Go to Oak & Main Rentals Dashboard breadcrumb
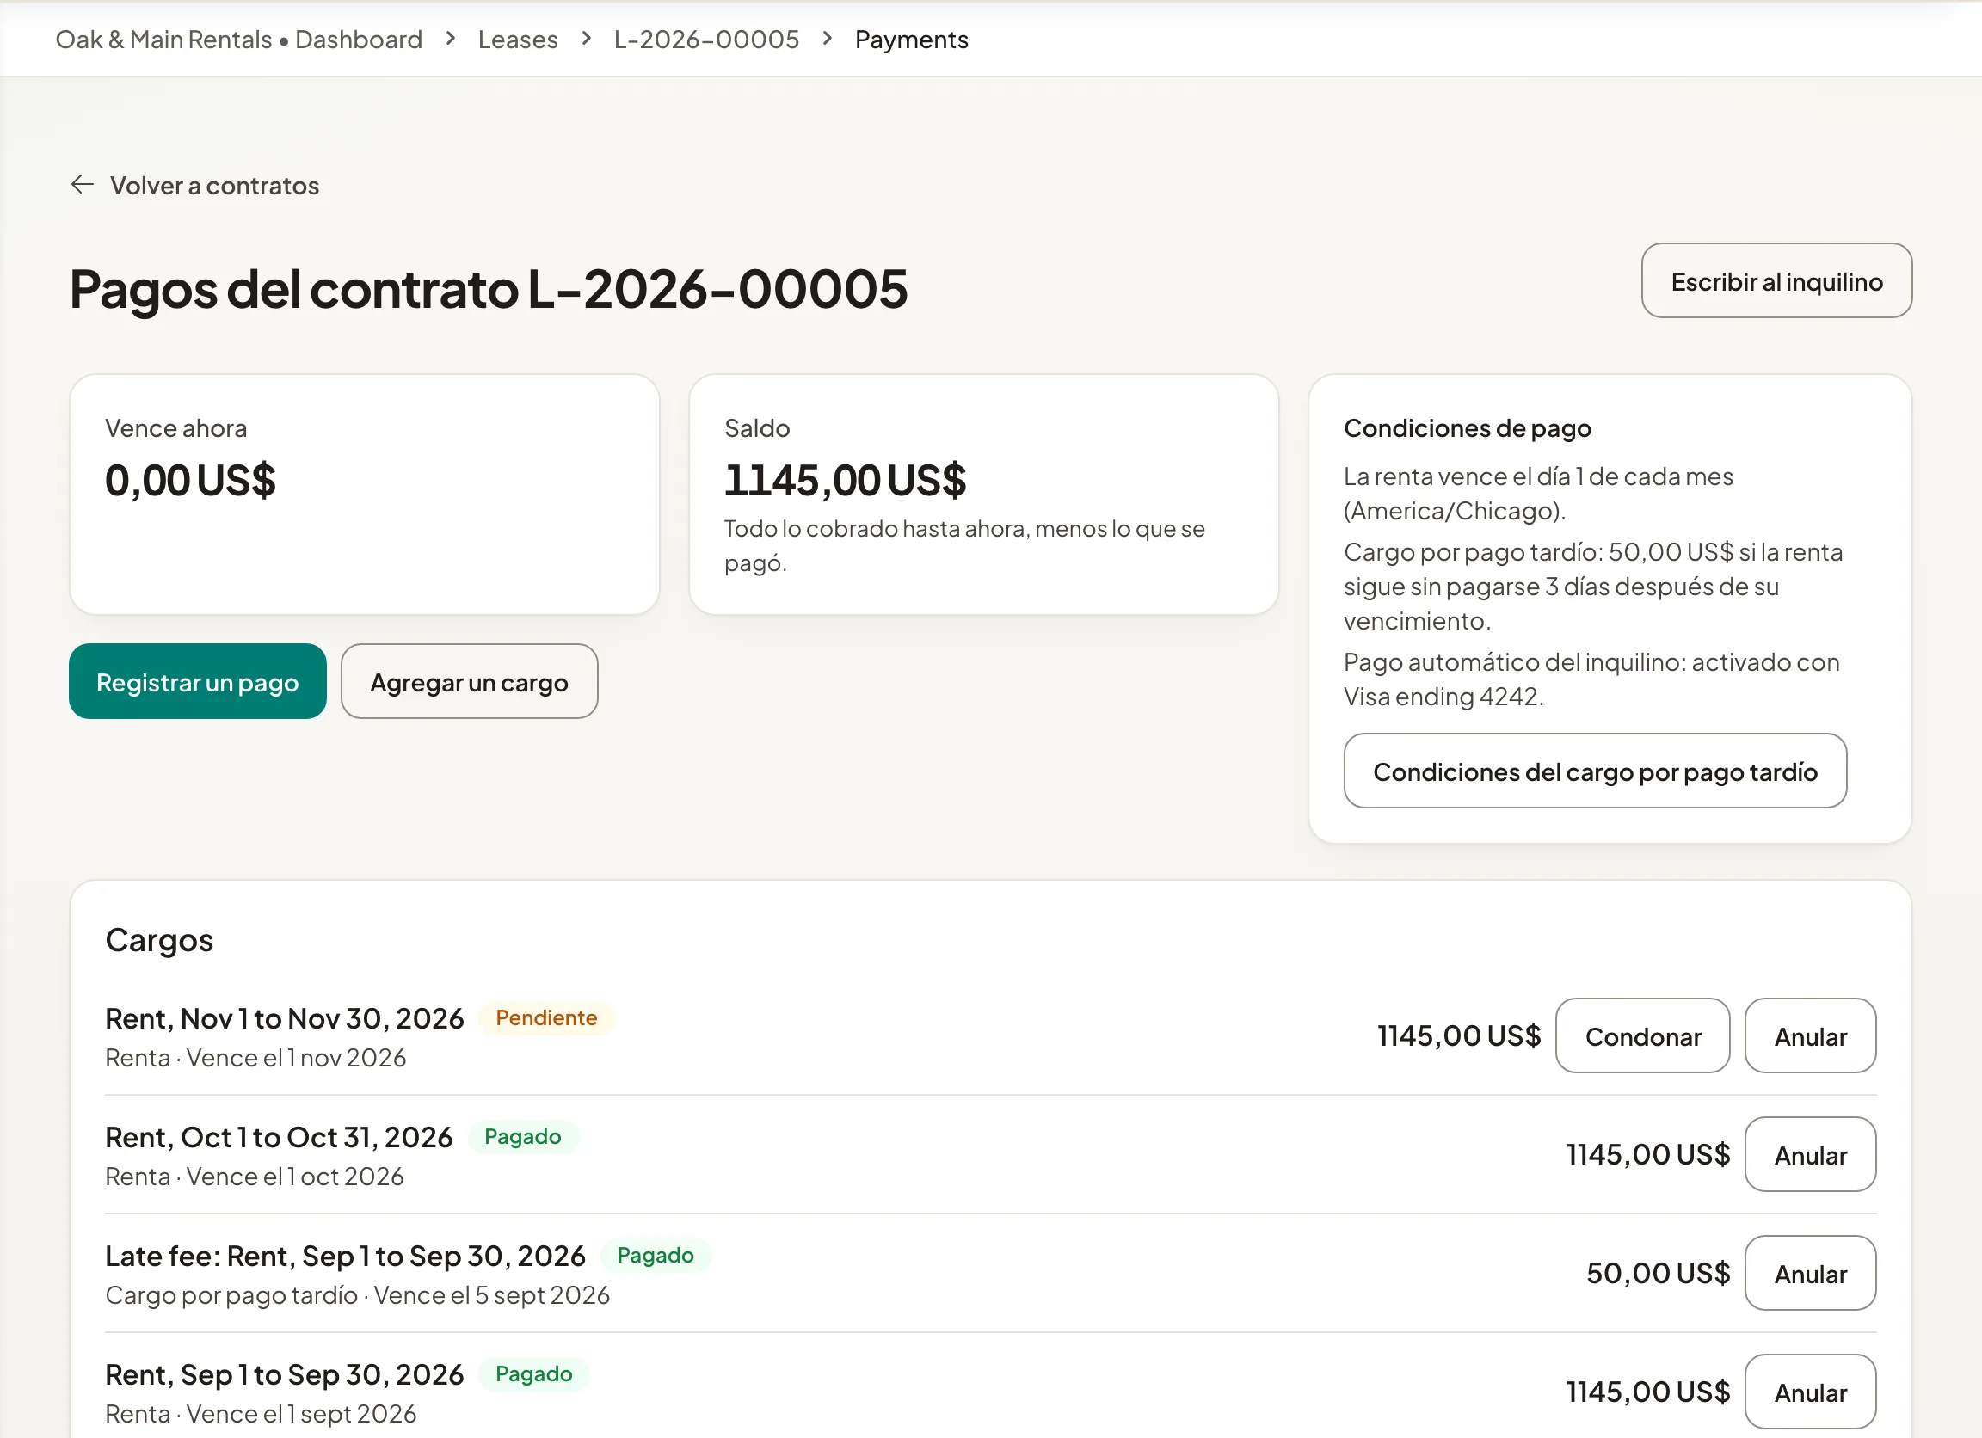The image size is (1982, 1438). (238, 40)
